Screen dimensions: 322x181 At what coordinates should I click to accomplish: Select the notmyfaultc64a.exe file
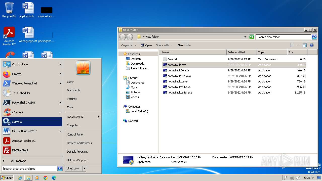point(180,93)
